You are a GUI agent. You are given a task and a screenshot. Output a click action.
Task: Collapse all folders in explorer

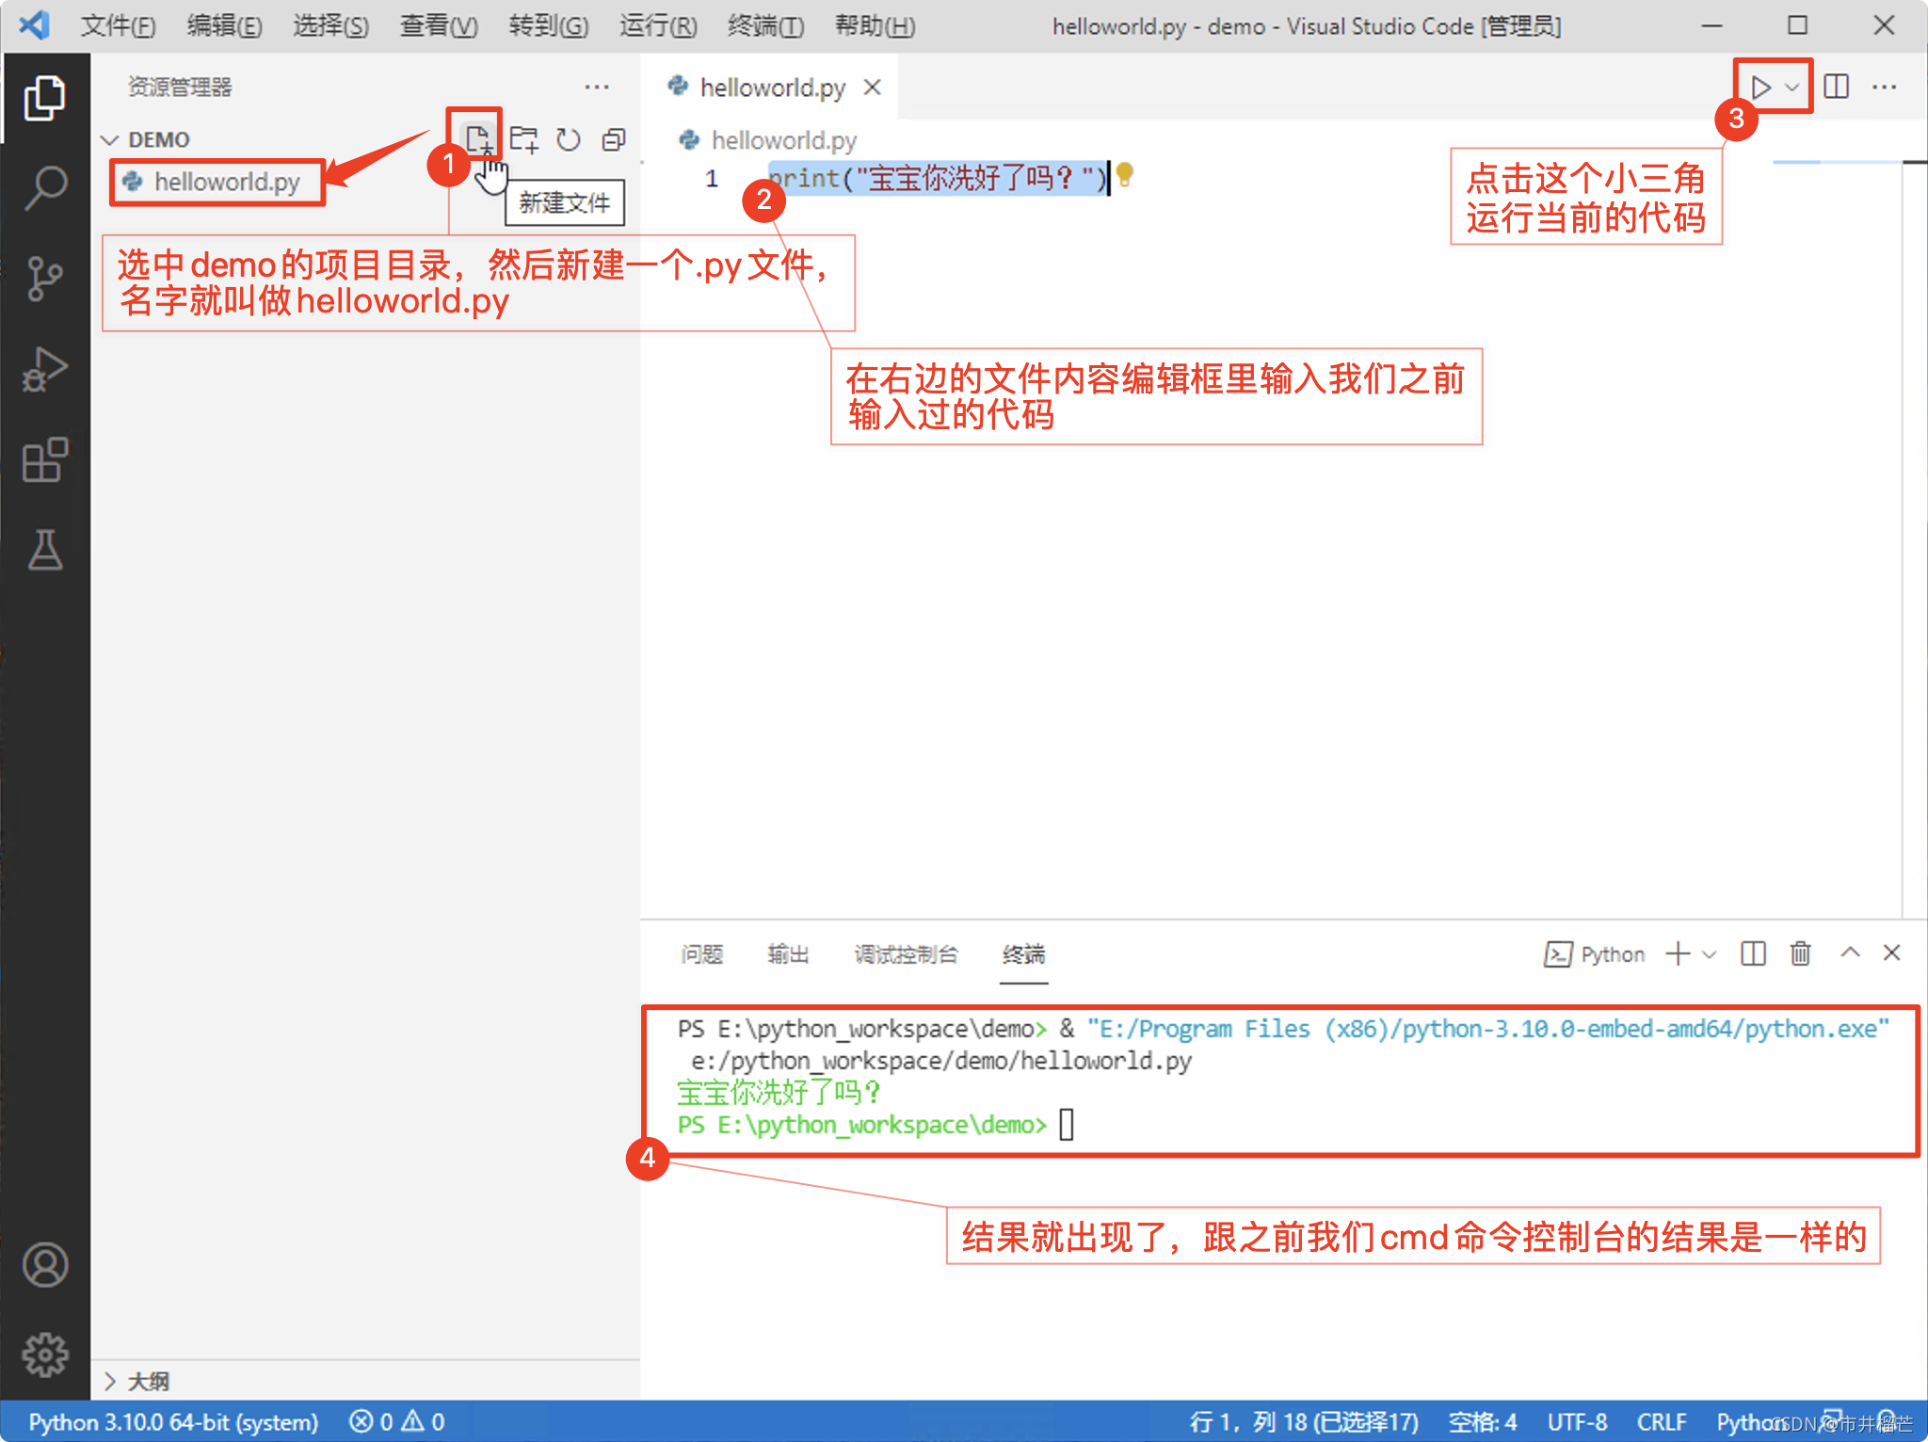[x=614, y=140]
